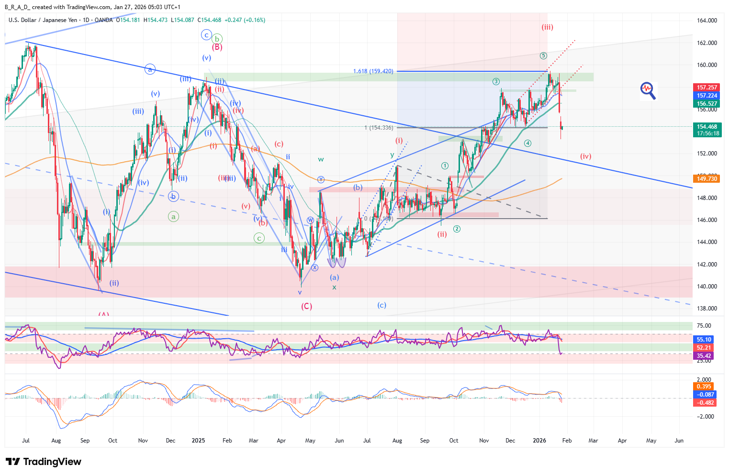Click the 'U.S. Dollar / Japanese Yen' symbol title
This screenshot has height=476, width=729.
(x=43, y=20)
